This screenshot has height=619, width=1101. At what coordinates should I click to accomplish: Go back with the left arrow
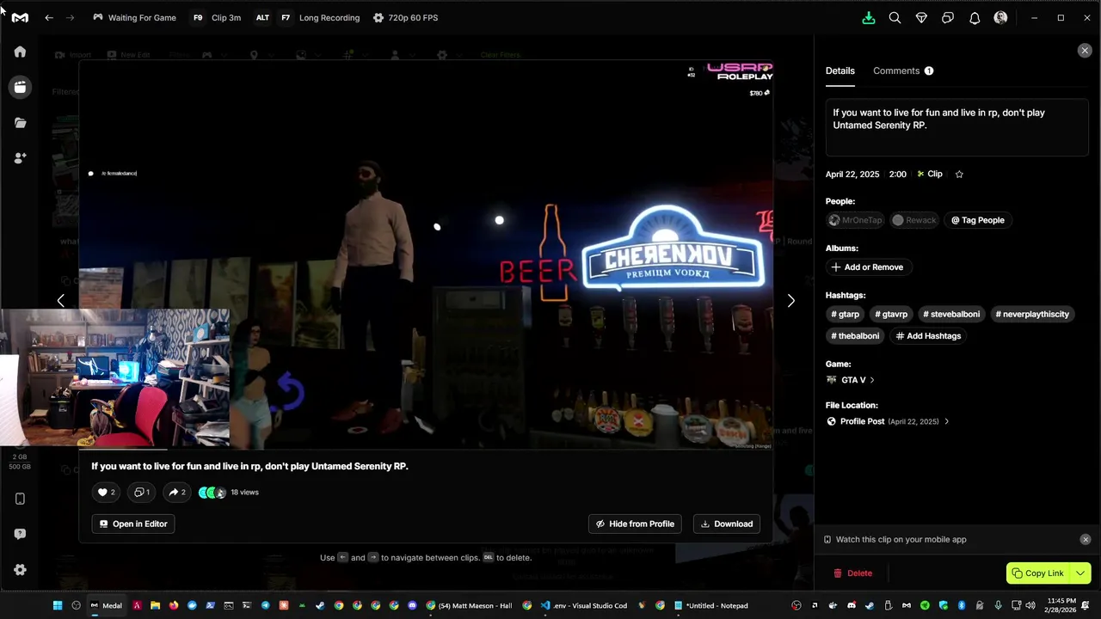[49, 17]
